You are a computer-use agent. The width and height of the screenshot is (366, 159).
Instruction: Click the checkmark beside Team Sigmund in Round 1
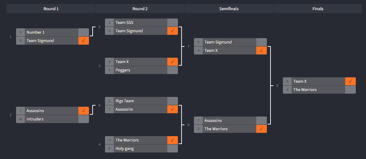[x=83, y=41]
